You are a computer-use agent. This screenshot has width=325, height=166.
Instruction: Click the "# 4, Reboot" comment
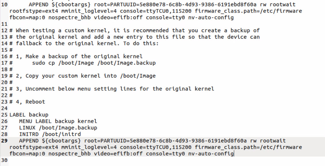click(x=29, y=102)
